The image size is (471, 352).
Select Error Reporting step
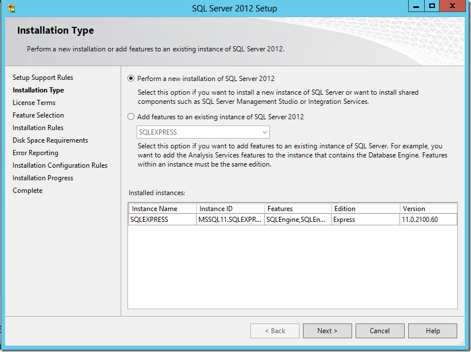pyautogui.click(x=35, y=153)
